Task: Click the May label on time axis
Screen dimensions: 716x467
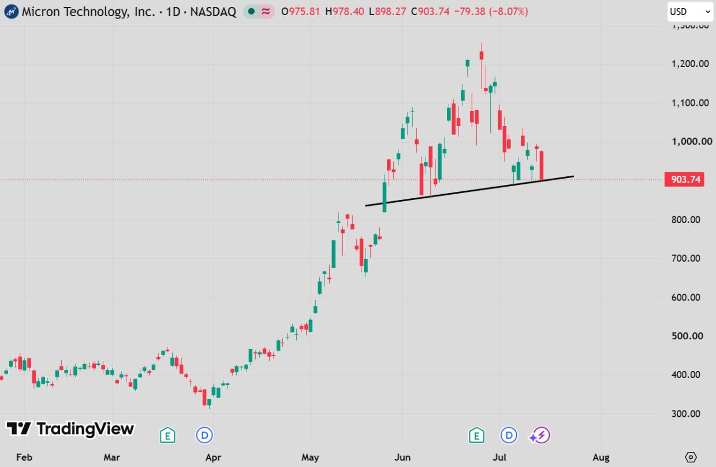Action: point(311,457)
